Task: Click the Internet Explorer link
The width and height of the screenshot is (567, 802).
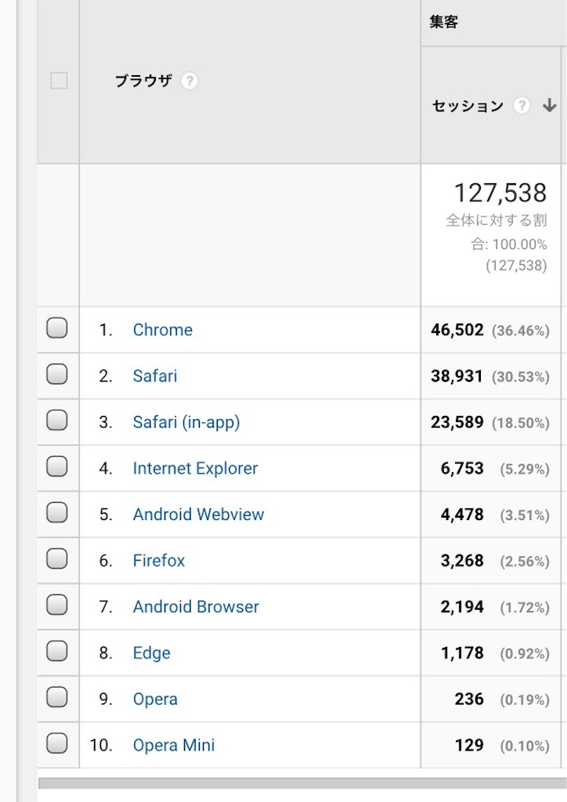Action: [x=195, y=468]
